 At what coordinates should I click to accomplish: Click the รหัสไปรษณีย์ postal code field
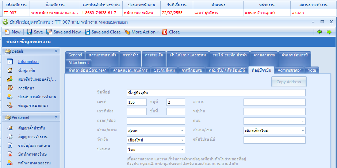coord(275,140)
